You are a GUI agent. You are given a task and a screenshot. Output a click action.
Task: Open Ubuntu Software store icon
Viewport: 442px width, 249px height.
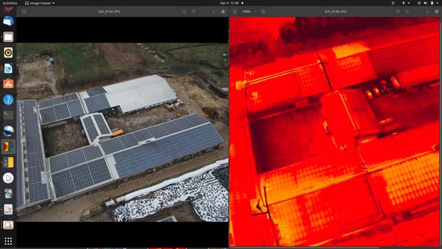click(8, 84)
